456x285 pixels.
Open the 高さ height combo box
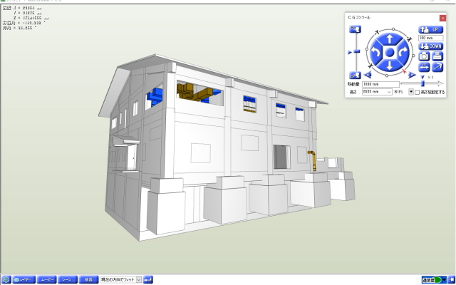pos(377,92)
